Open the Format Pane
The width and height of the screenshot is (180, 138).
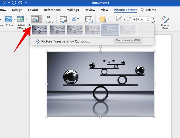pyautogui.click(x=165, y=22)
